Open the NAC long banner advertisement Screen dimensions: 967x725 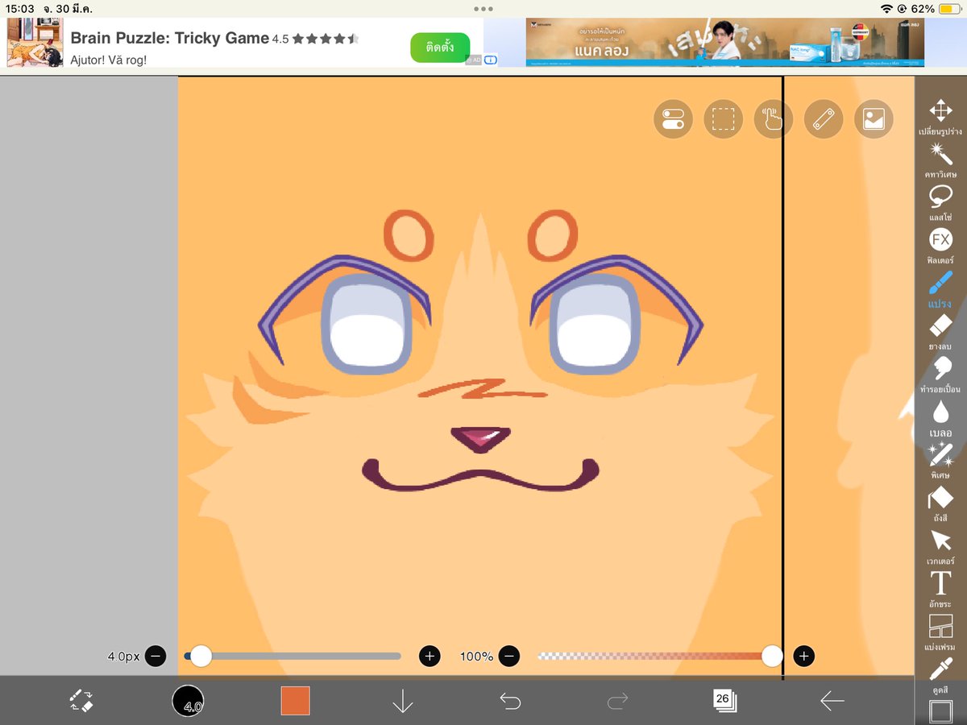click(x=724, y=42)
